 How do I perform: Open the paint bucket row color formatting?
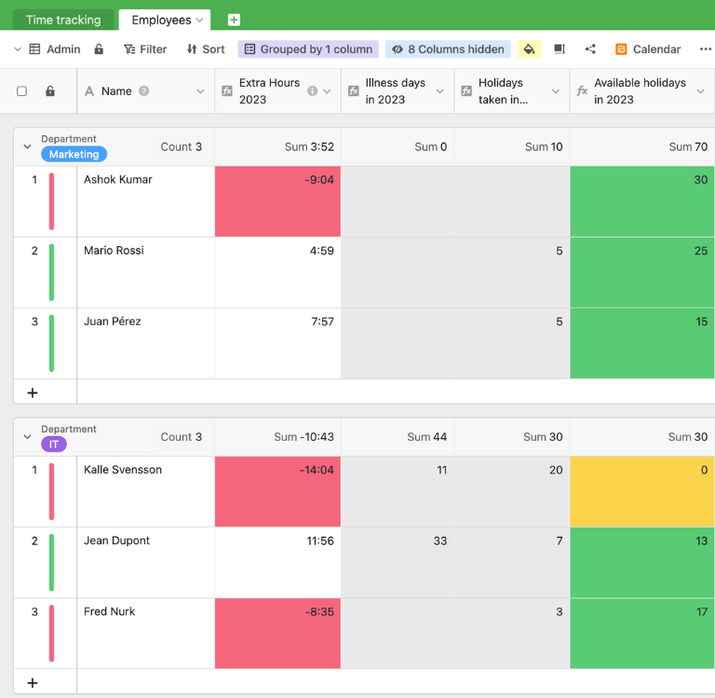[529, 49]
